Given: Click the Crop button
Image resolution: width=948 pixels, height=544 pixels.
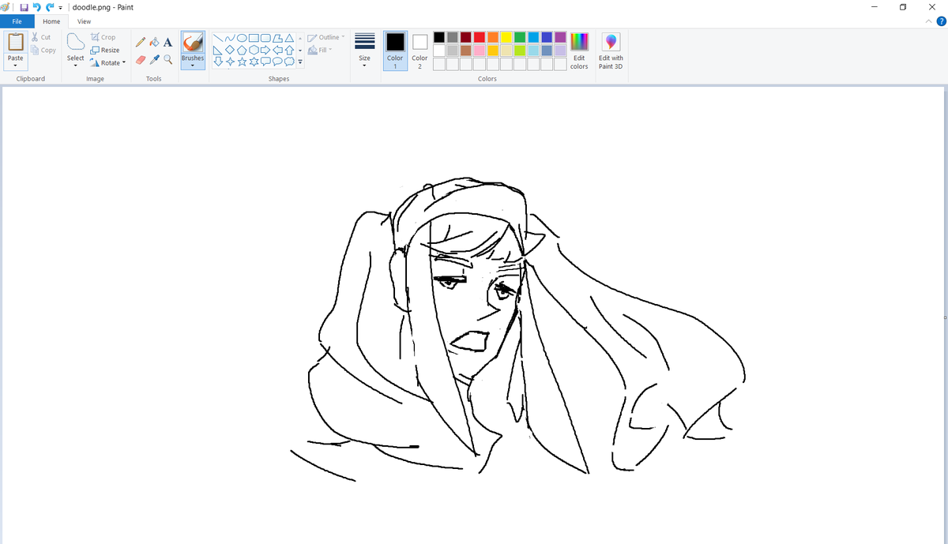Looking at the screenshot, I should 103,37.
